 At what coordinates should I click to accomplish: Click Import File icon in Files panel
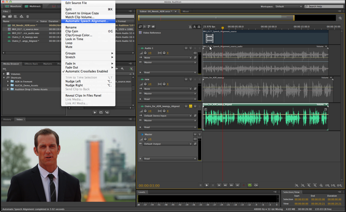pyautogui.click(x=10, y=17)
